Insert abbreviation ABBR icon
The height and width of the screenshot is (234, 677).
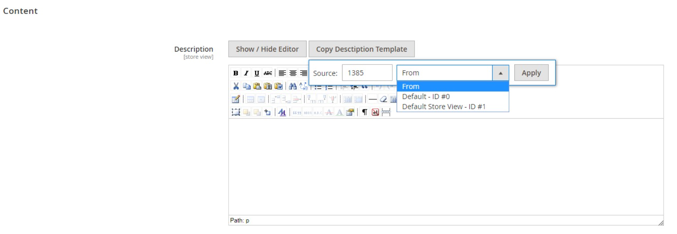coord(308,112)
